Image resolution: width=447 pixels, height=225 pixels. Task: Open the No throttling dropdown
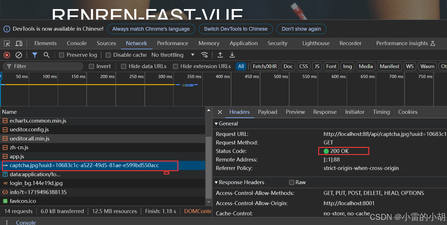[x=173, y=55]
